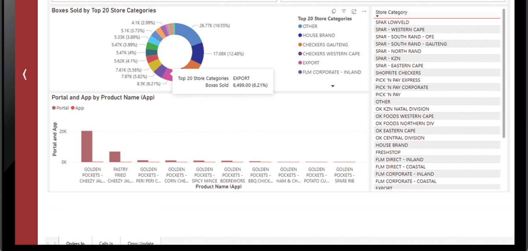Click the 8.5K (6.21%) data label
The width and height of the screenshot is (528, 251).
[149, 84]
